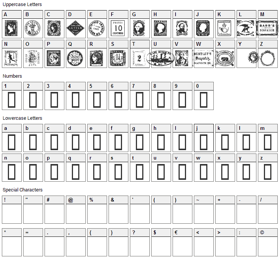This screenshot has height=259, width=280.
Task: Click the eagle stamp glyph under L
Action: click(246, 28)
